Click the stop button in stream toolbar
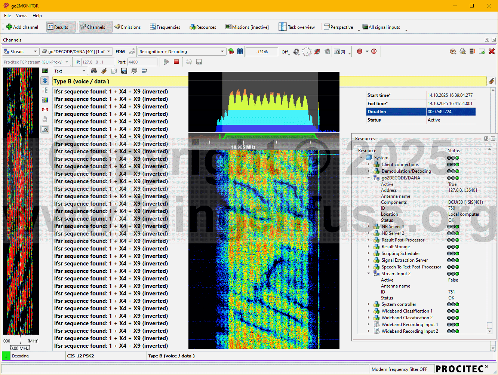The image size is (498, 375). 176,62
